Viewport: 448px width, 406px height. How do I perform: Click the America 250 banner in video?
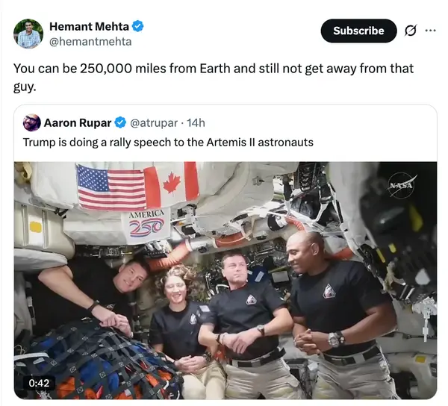146,225
